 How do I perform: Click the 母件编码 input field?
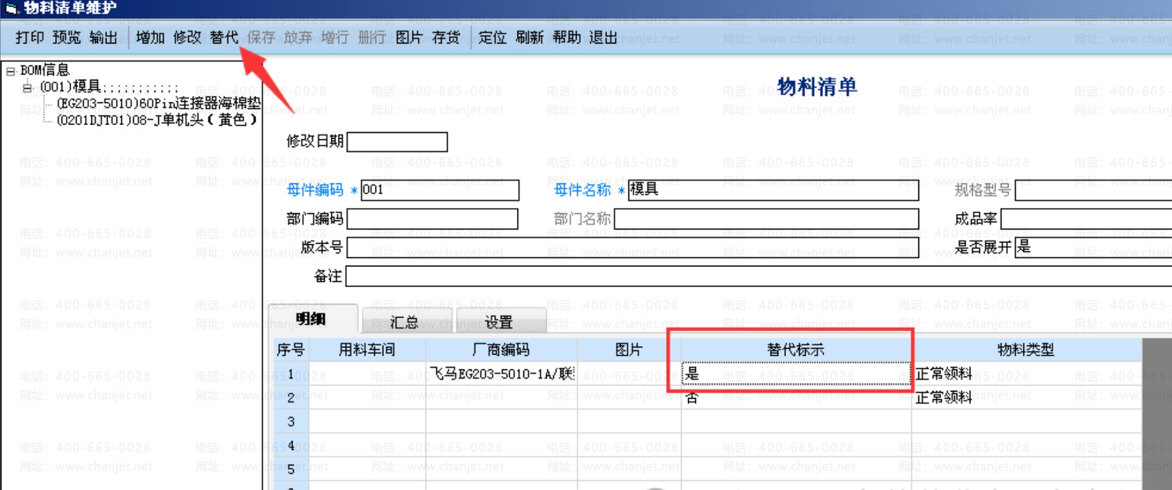440,190
